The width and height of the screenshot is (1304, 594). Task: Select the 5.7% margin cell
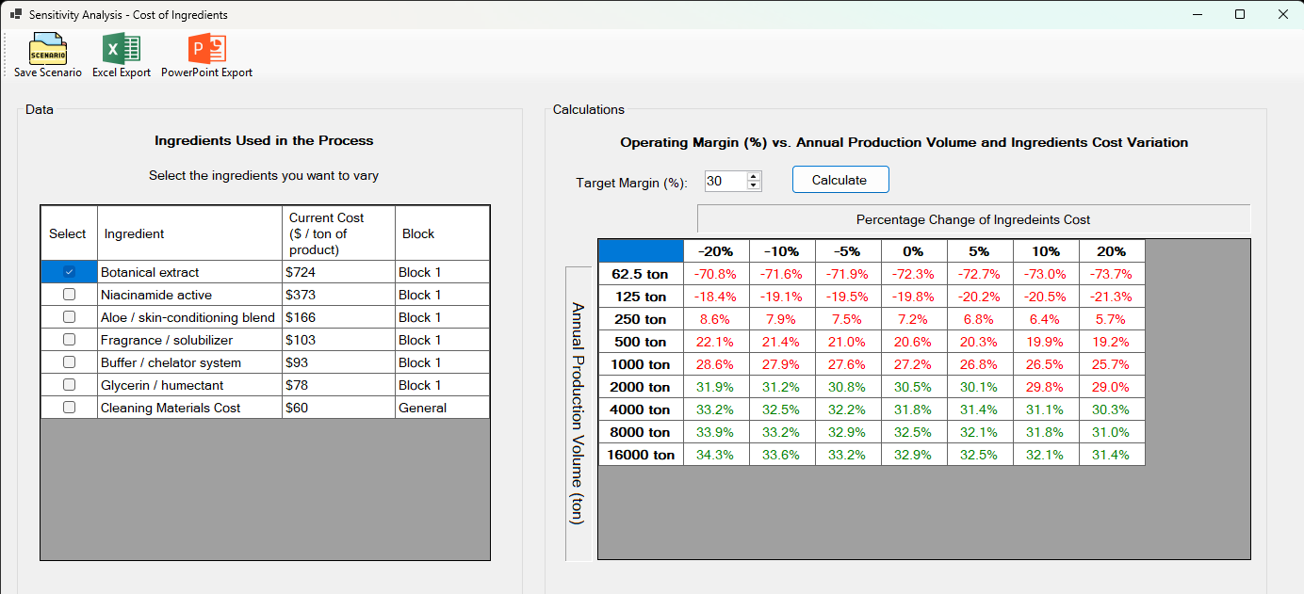(1112, 319)
